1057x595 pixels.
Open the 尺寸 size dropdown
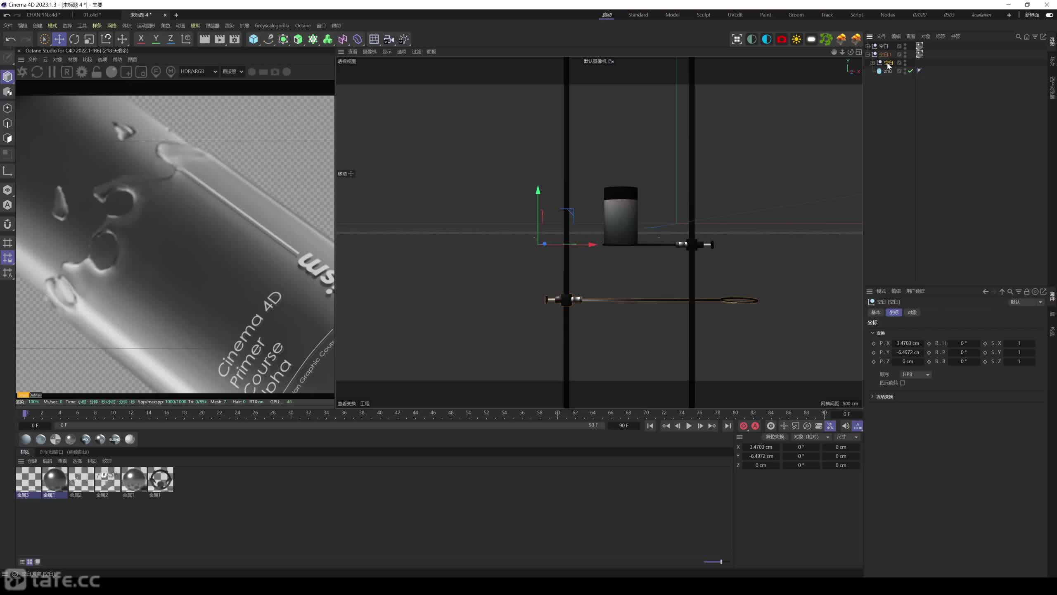[x=847, y=437]
